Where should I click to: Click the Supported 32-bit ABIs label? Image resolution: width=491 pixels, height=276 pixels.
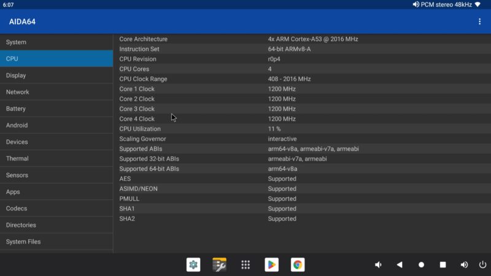149,159
